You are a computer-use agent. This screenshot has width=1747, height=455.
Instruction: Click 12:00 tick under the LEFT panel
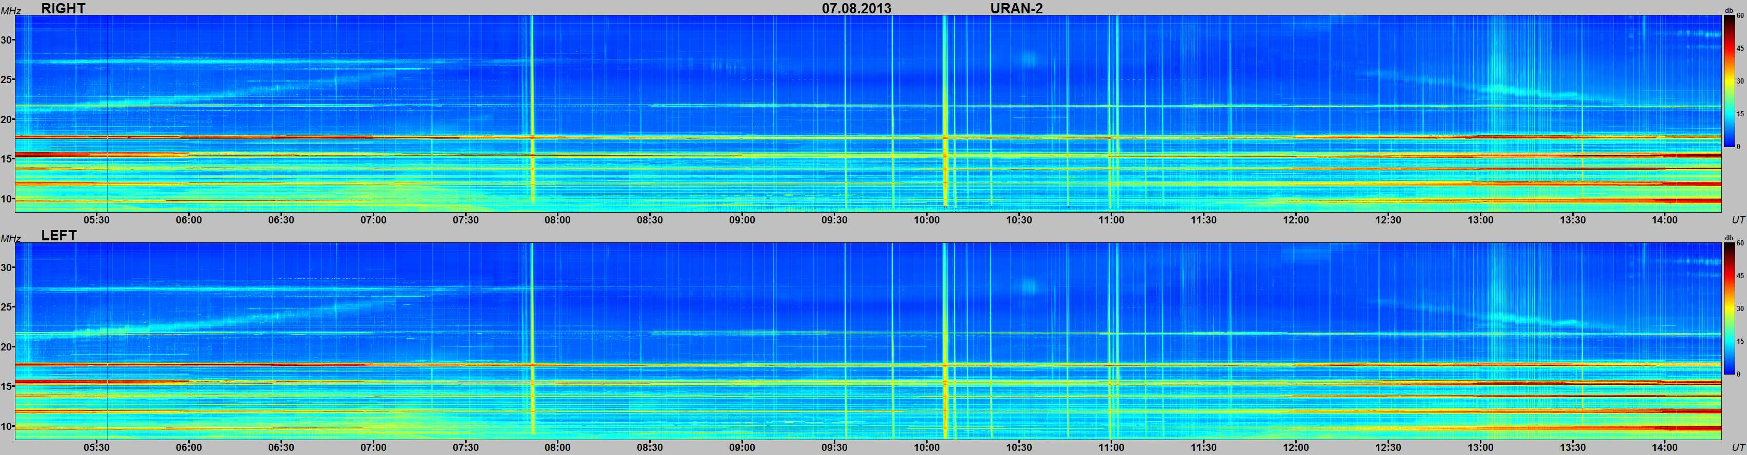(x=1295, y=447)
